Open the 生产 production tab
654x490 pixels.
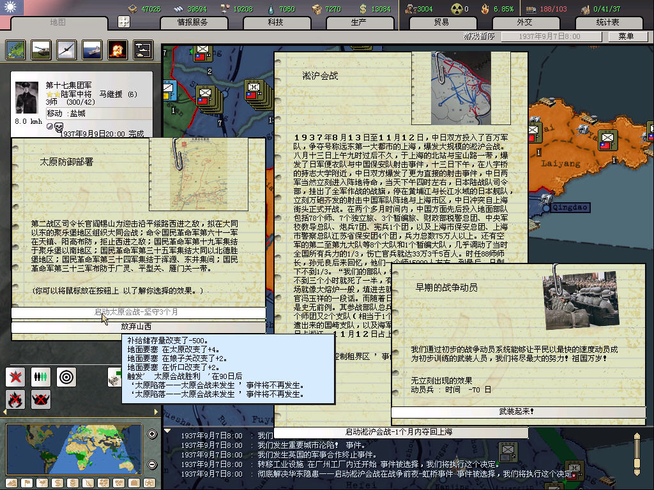[x=359, y=22]
